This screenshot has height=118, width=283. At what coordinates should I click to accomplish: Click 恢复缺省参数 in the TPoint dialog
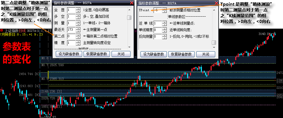tap(181, 54)
